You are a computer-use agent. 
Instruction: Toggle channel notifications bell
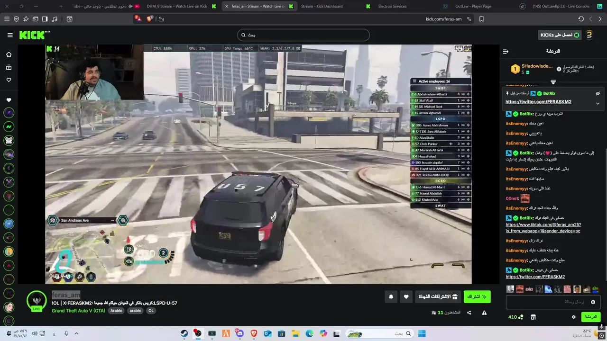391,296
